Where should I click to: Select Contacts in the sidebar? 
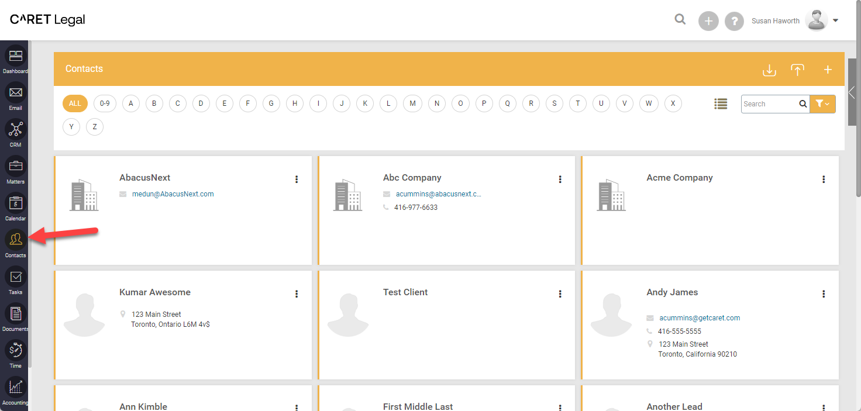[x=16, y=240]
